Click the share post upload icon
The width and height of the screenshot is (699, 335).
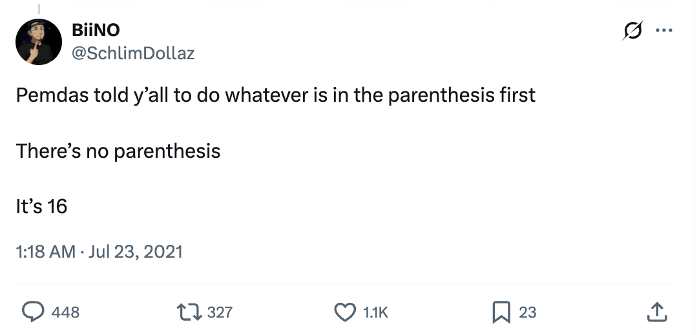tap(656, 312)
